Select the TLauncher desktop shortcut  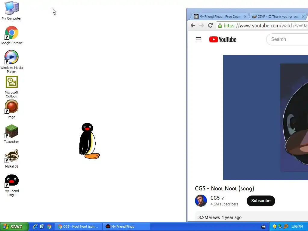11,134
